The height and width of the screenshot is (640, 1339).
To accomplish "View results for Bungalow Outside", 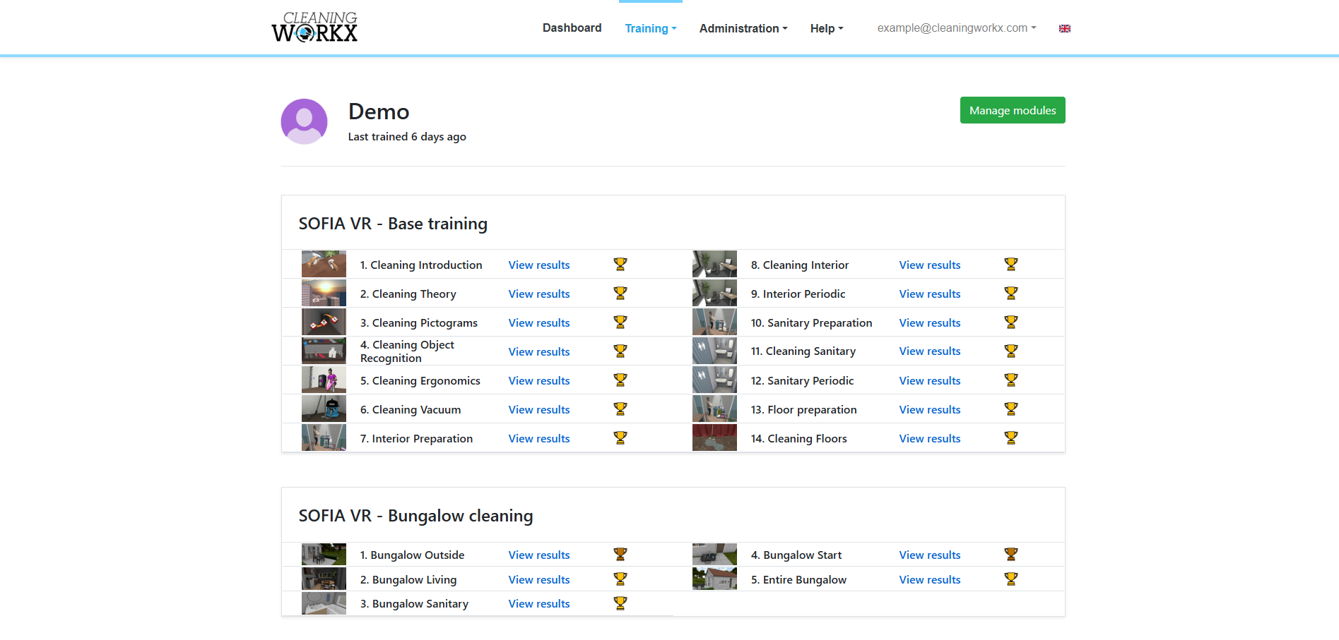I will click(x=539, y=555).
